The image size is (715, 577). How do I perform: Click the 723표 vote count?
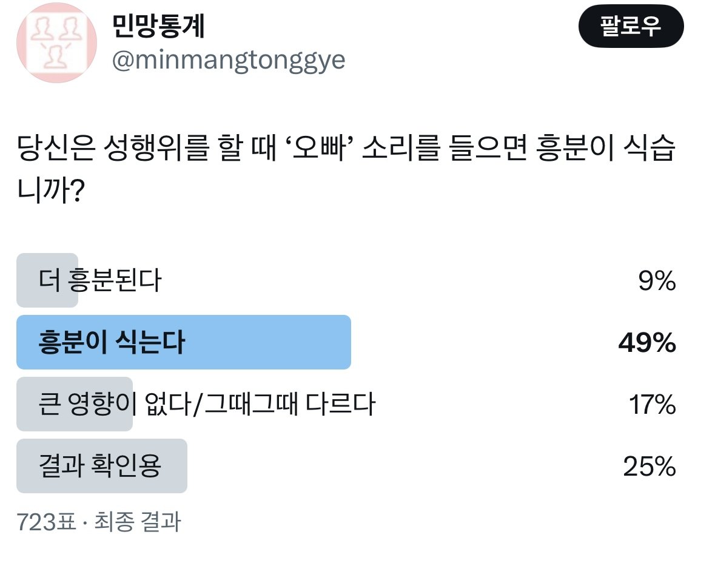47,522
